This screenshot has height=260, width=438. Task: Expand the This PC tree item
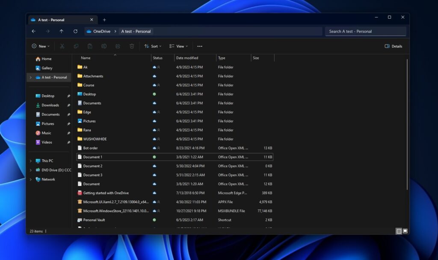point(30,161)
